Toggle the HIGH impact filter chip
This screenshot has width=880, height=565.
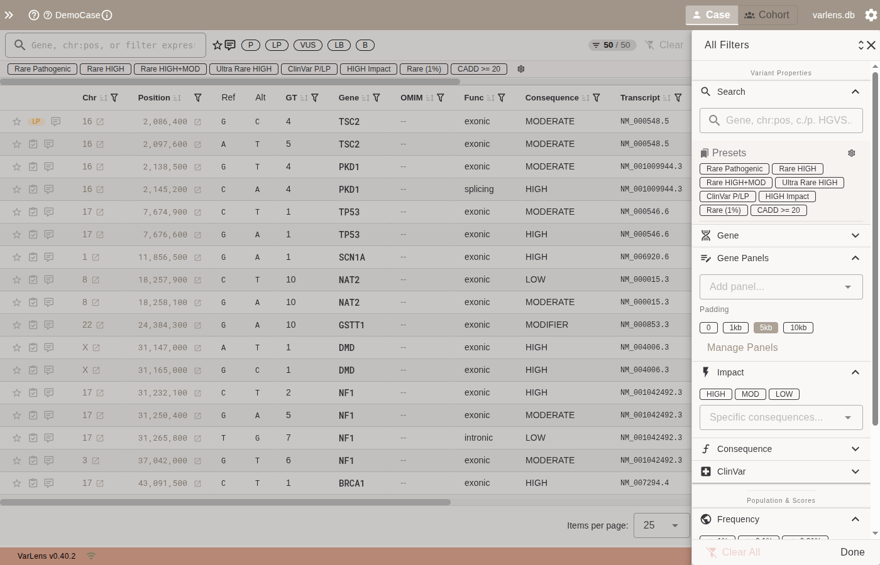pyautogui.click(x=715, y=394)
